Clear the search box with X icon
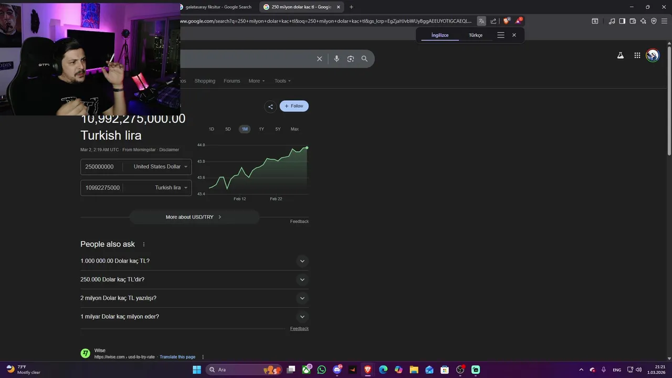 319,59
